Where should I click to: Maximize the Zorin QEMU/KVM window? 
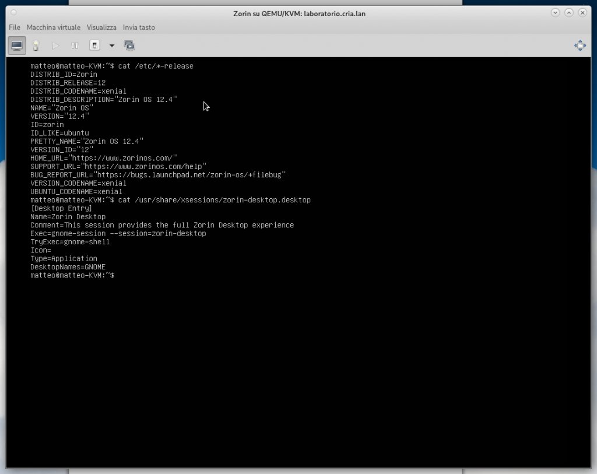tap(569, 13)
